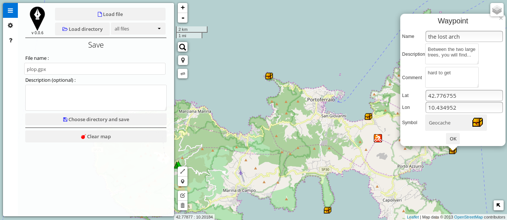
Task: Close the Waypoint popup
Action: click(x=501, y=18)
